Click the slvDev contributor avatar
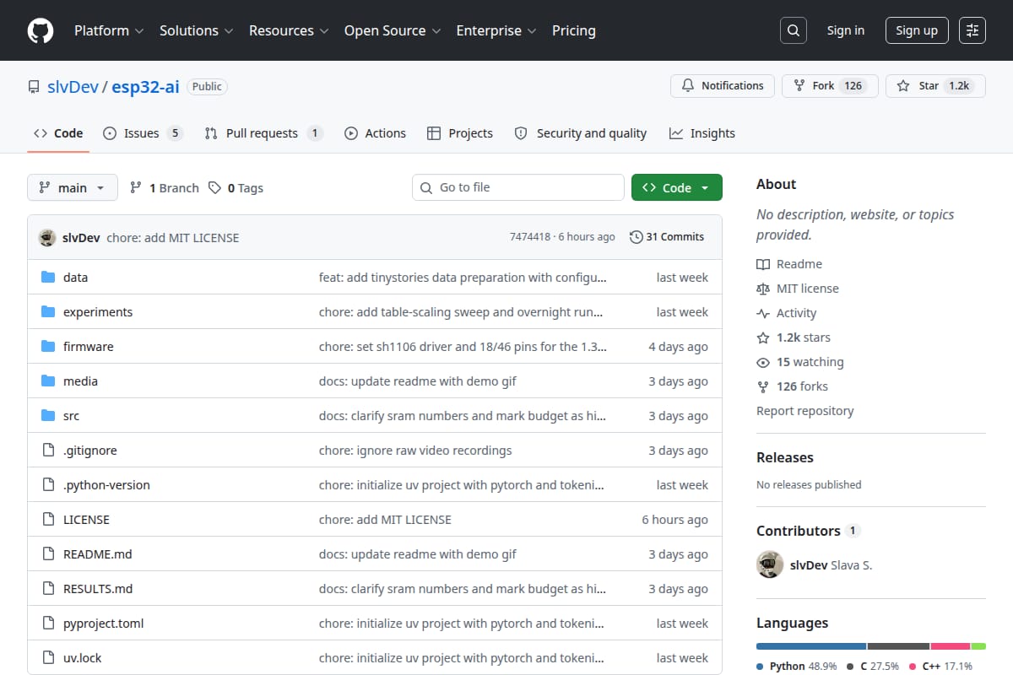 click(x=770, y=564)
